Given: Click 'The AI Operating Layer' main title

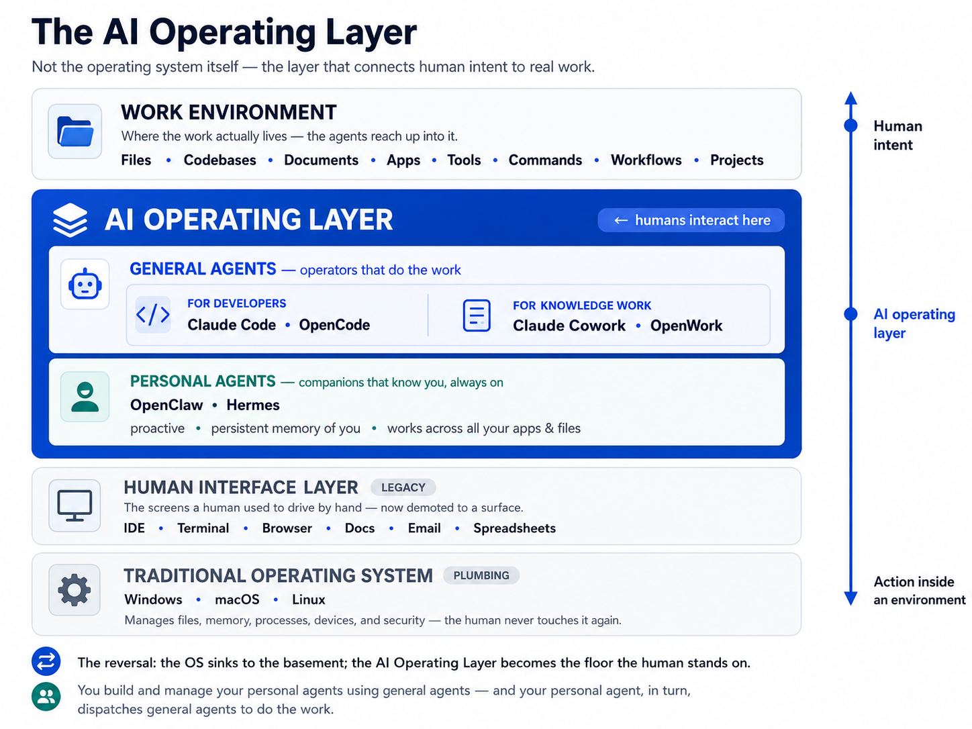Looking at the screenshot, I should (x=224, y=32).
